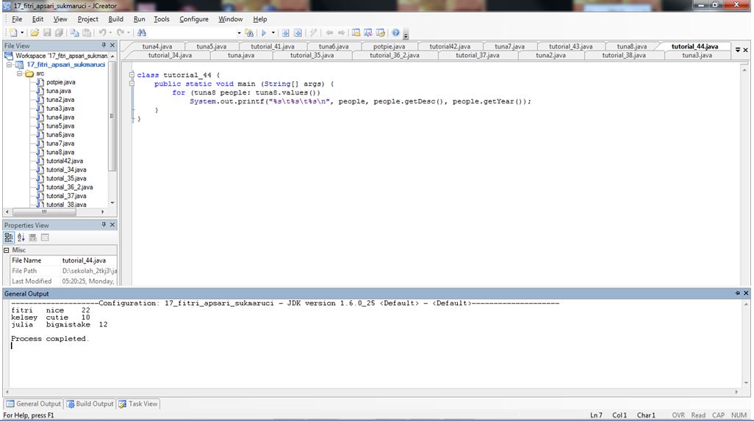
Task: Click the second view panel toggle icon
Action: (x=368, y=33)
